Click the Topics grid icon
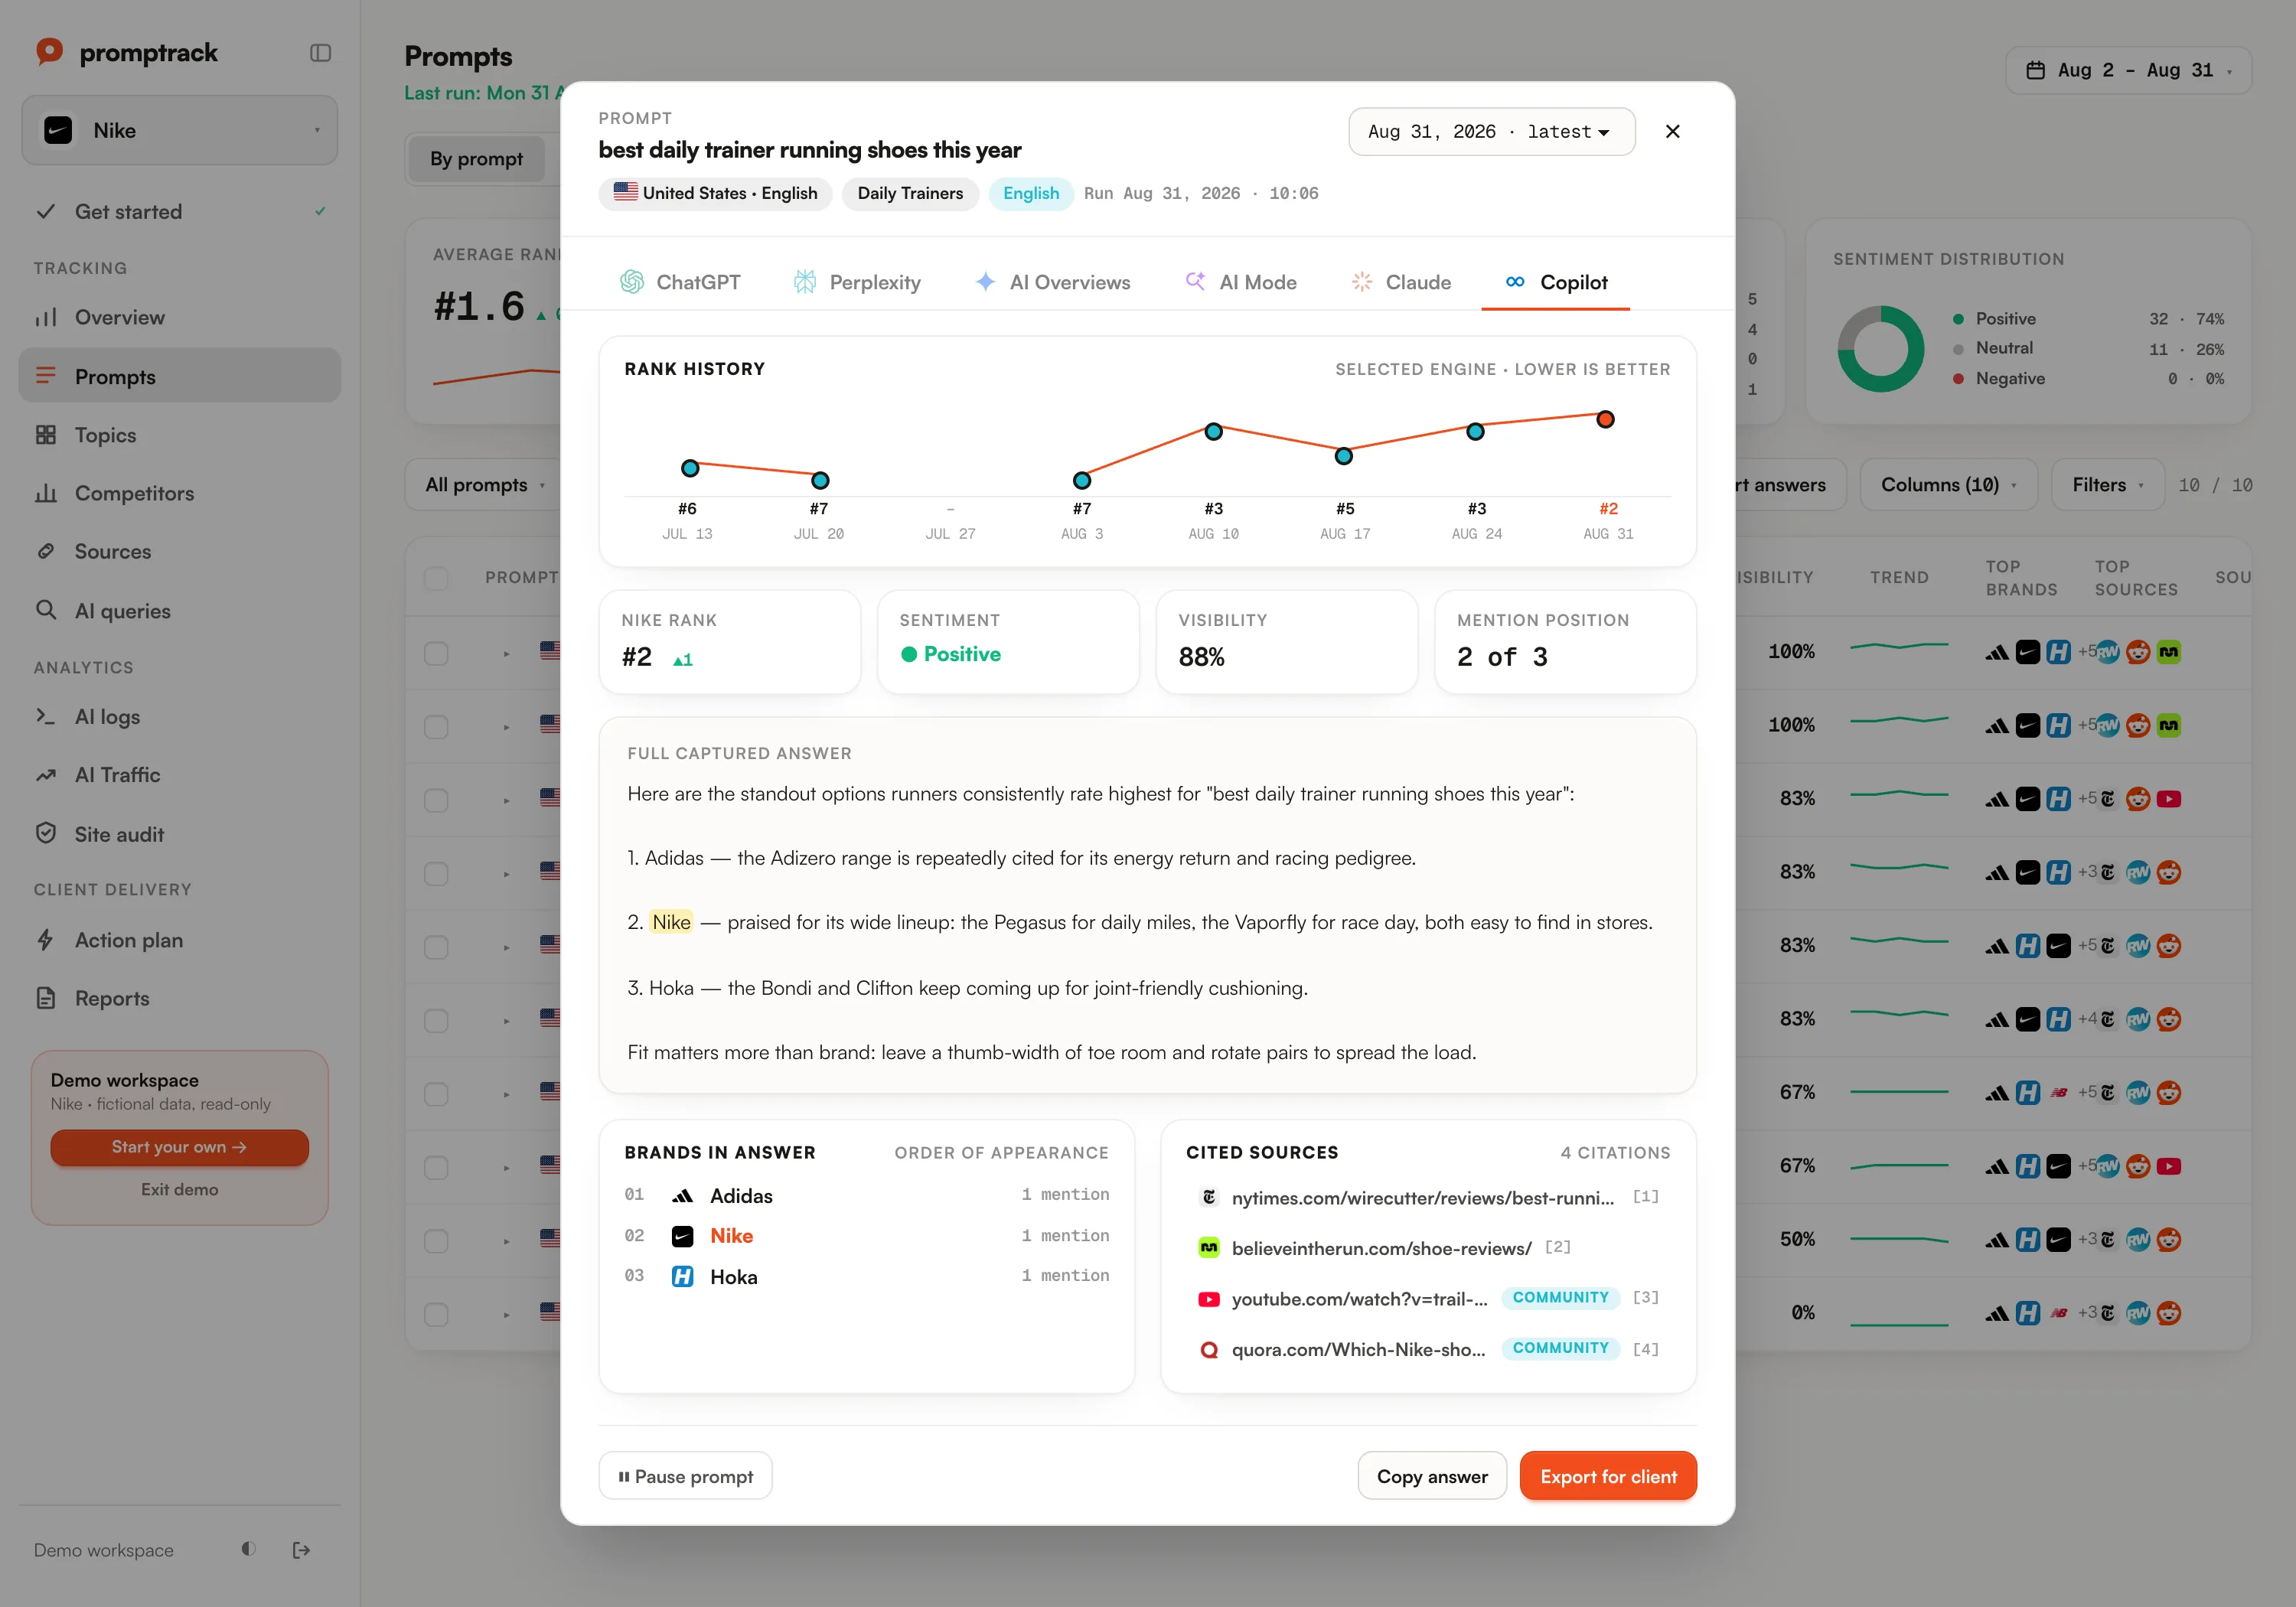The width and height of the screenshot is (2296, 1607). [x=46, y=435]
